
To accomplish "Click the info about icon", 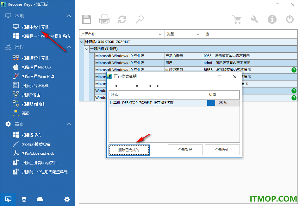I will (272, 19).
